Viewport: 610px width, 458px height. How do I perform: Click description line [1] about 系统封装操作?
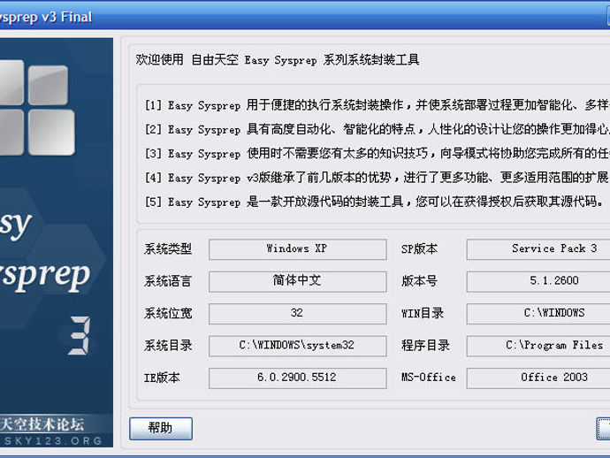(x=377, y=105)
